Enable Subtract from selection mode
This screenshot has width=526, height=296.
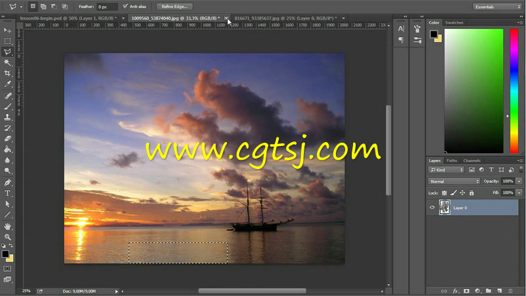(x=54, y=7)
